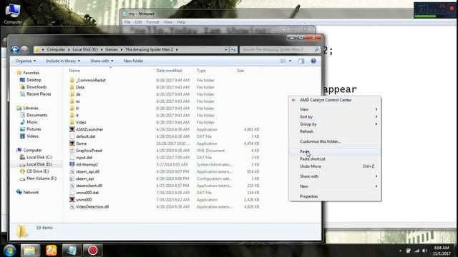Expand the View submenu

(x=335, y=109)
